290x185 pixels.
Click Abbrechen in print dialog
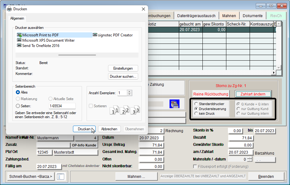pos(109,129)
